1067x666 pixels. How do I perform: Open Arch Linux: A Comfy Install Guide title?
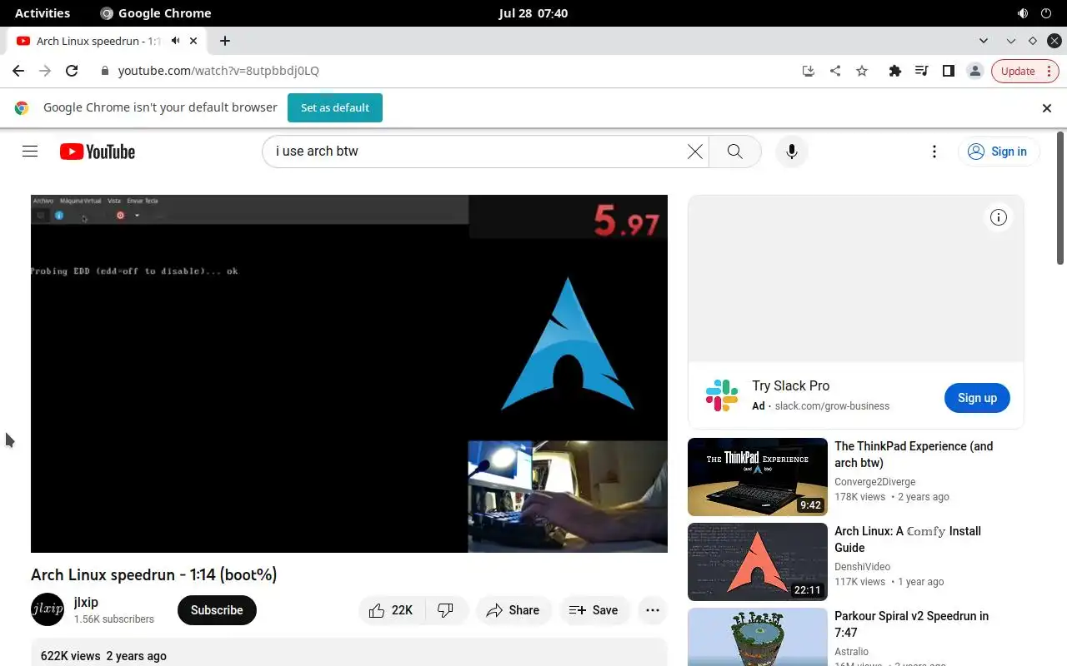pyautogui.click(x=908, y=539)
